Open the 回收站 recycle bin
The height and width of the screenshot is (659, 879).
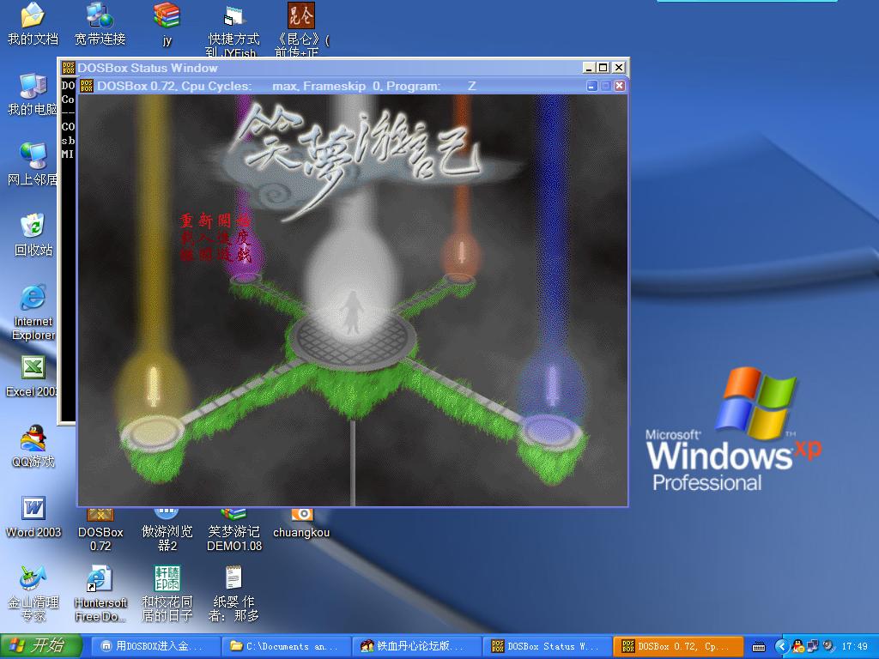pos(33,228)
